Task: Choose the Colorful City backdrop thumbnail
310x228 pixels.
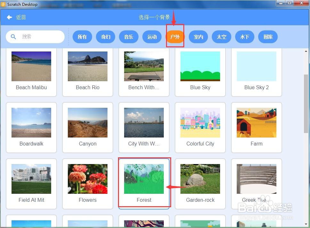Action: [200, 122]
